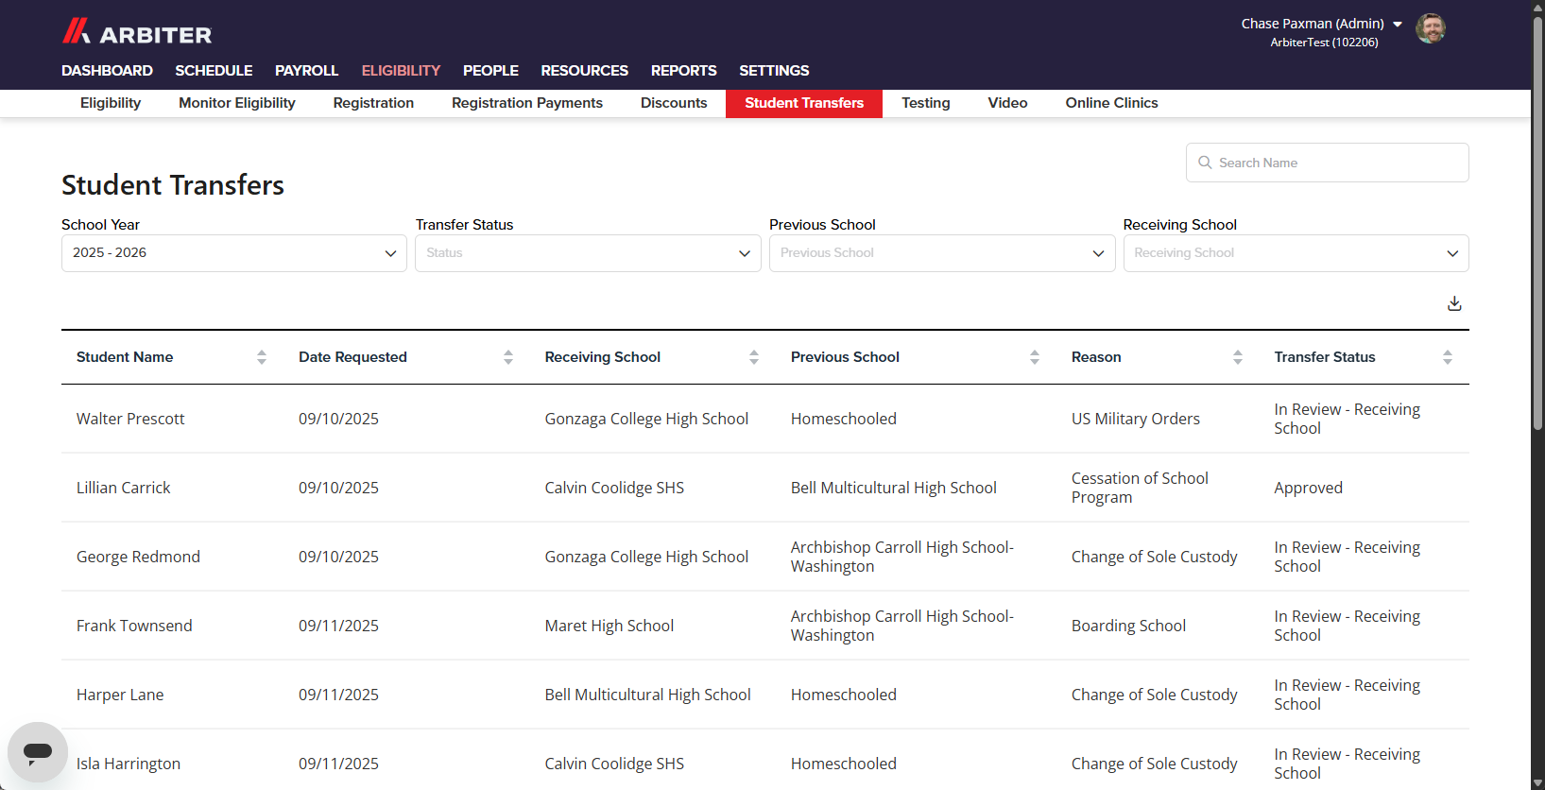Click the Arbiter logo

click(x=137, y=32)
